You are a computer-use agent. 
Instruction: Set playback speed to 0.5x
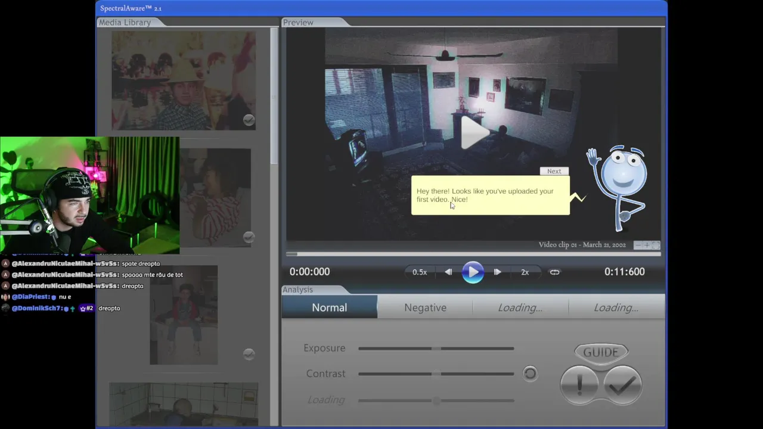pyautogui.click(x=420, y=272)
